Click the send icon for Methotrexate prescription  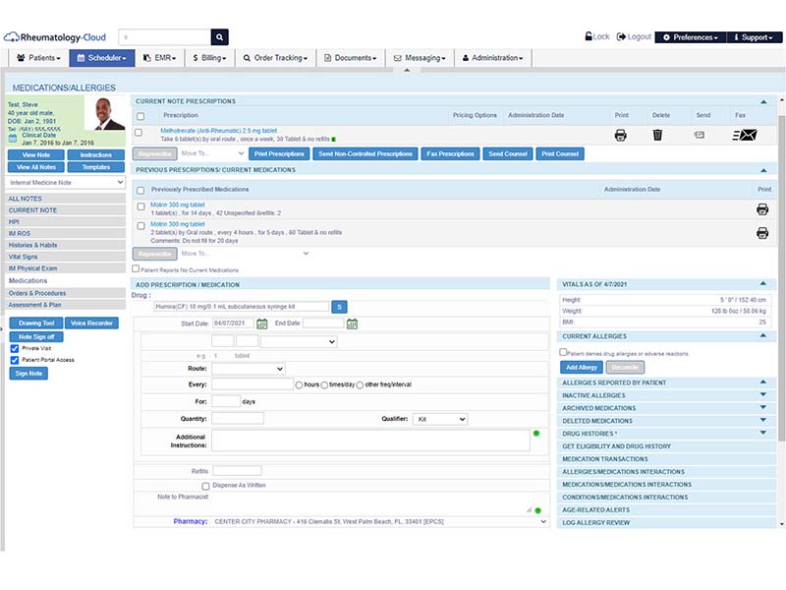click(700, 135)
